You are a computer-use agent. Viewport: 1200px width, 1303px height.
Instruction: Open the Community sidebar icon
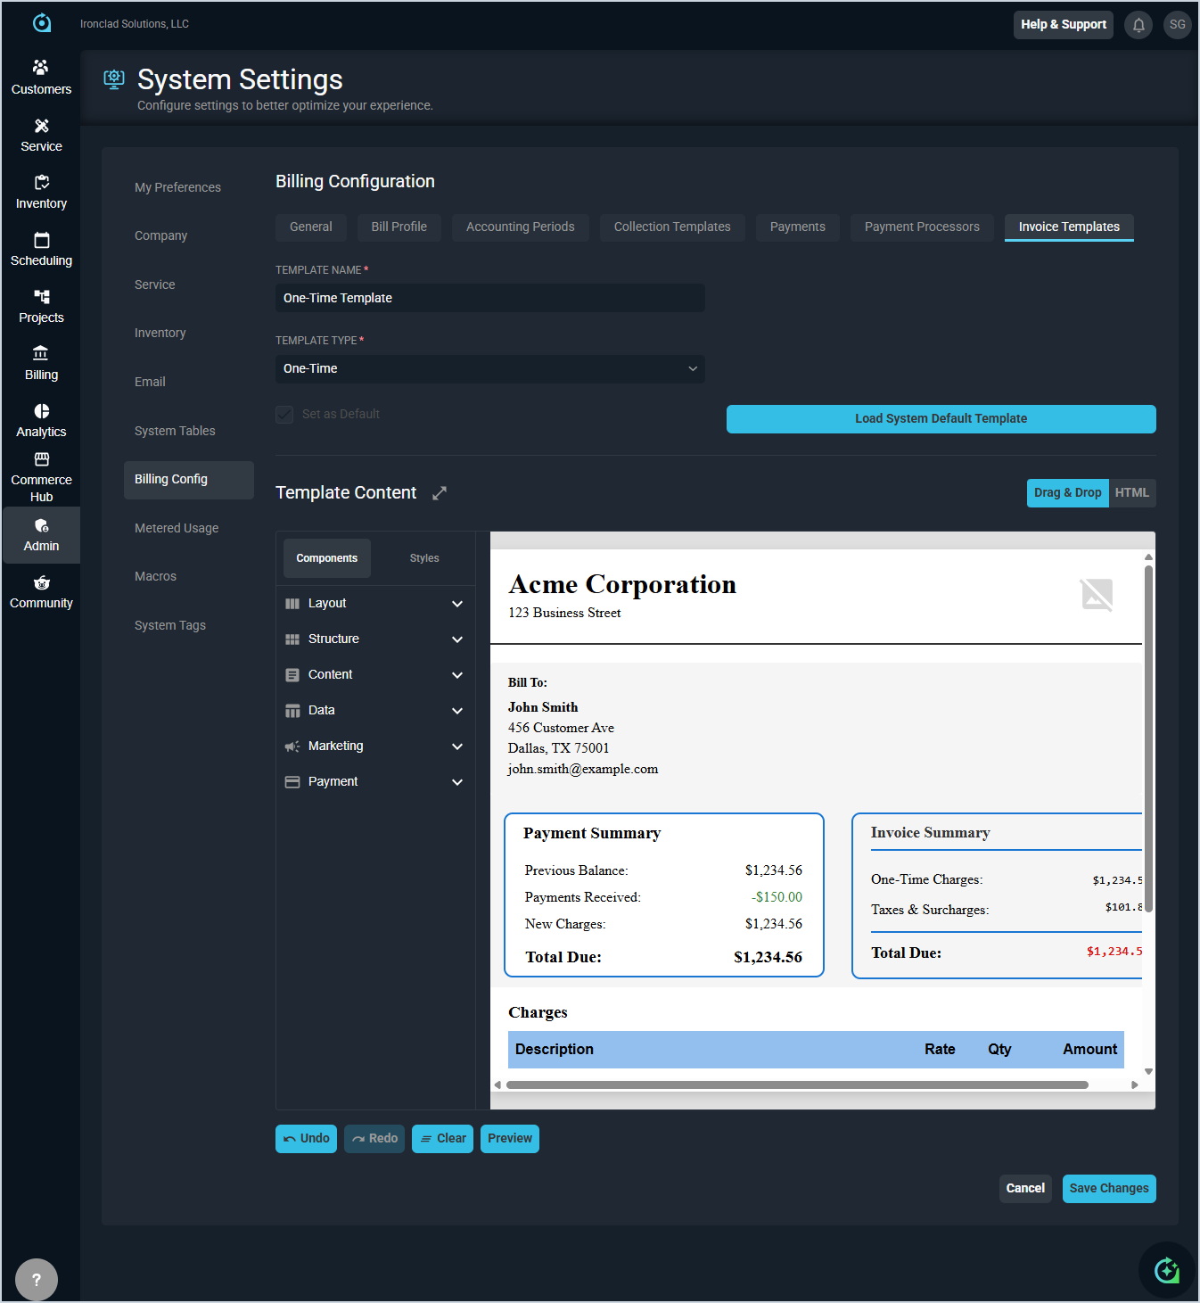tap(41, 583)
